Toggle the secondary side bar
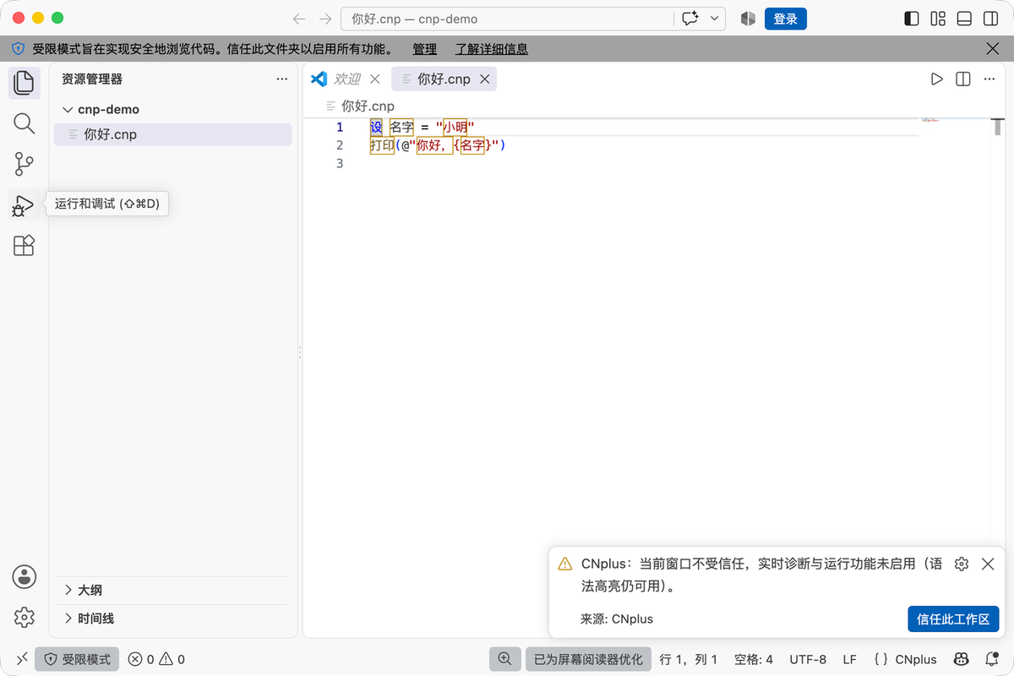Screen dimensions: 1014x676 pos(990,19)
